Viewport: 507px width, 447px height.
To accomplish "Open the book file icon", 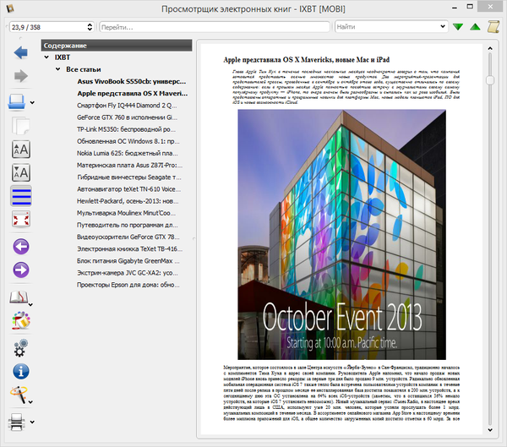I will pyautogui.click(x=17, y=102).
